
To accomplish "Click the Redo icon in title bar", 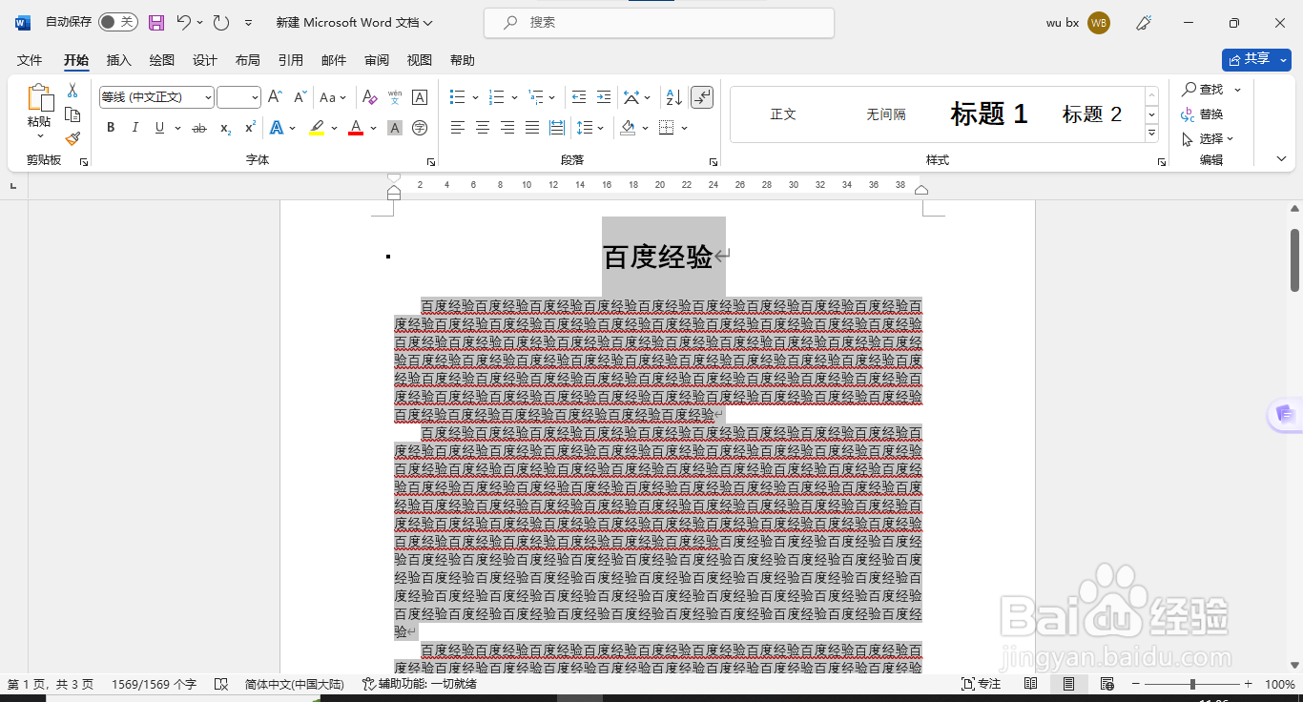I will click(x=220, y=22).
